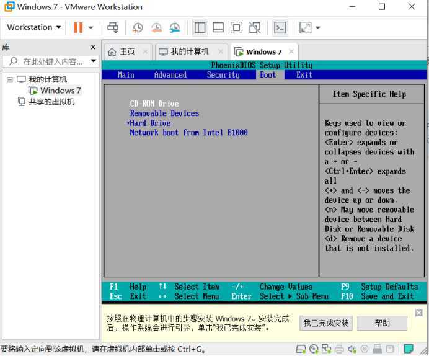The width and height of the screenshot is (429, 356).
Task: Select CD-ROM Drive boot entry
Action: point(154,104)
